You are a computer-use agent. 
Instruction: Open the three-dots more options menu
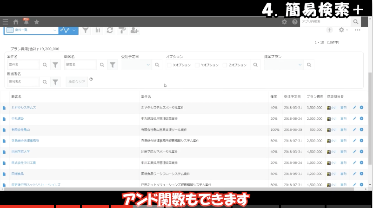point(358,30)
